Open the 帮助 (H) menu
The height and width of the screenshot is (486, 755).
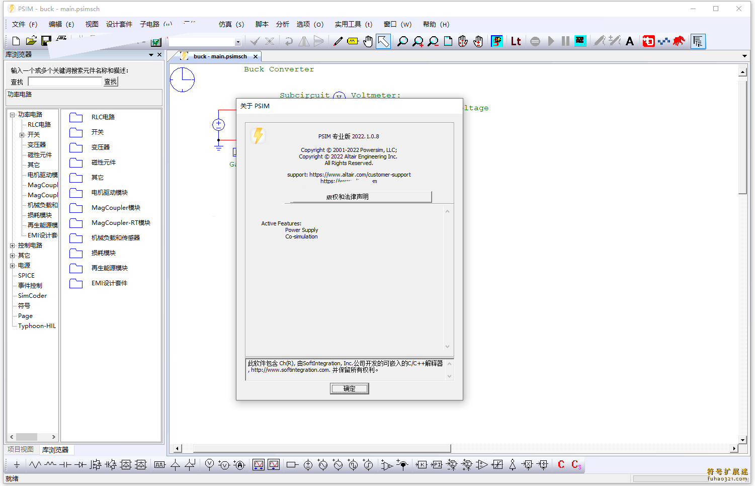point(436,24)
